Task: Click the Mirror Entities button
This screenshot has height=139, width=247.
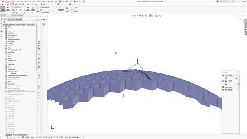Action: (45, 7)
